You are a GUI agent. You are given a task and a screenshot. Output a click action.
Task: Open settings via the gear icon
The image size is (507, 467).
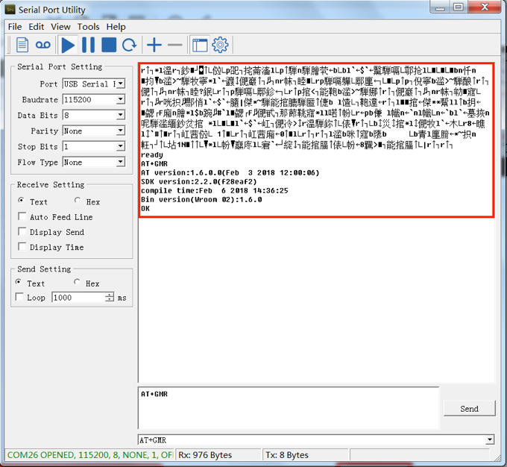coord(219,46)
